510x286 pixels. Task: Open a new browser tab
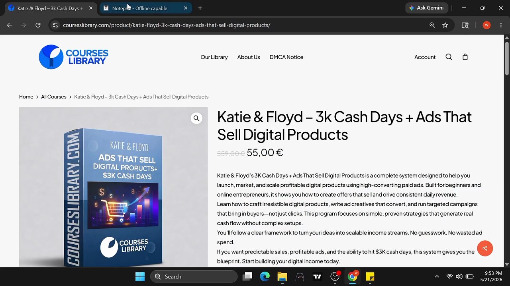[200, 8]
